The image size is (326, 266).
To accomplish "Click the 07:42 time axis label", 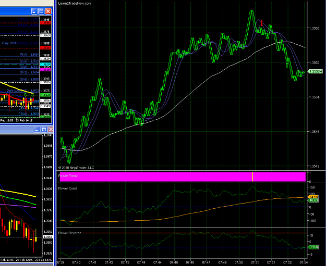I will 108,262.
